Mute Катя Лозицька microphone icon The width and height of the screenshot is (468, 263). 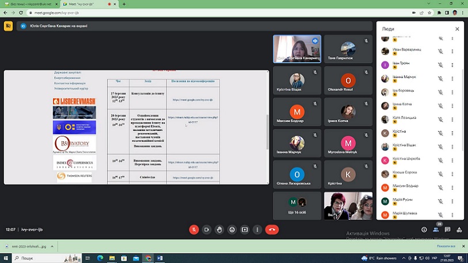click(x=440, y=119)
